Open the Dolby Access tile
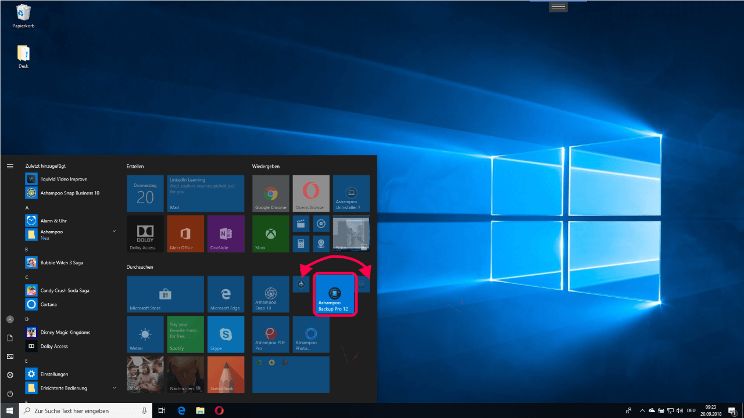 145,233
